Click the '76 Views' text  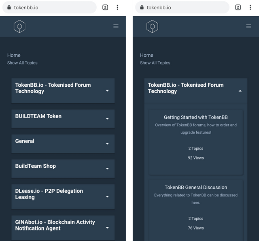tap(196, 228)
